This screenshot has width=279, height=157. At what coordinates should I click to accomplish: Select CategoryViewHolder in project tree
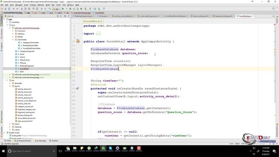click(x=31, y=43)
